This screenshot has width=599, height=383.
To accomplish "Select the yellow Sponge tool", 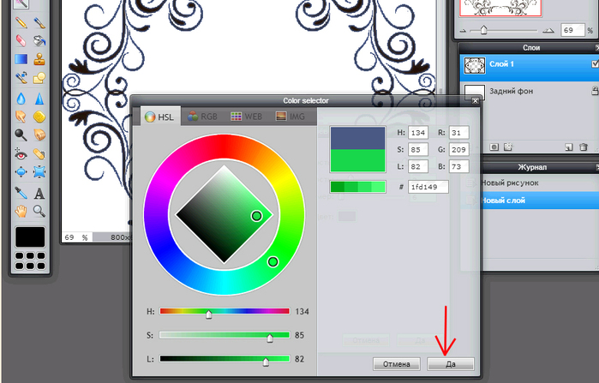I will click(x=39, y=117).
